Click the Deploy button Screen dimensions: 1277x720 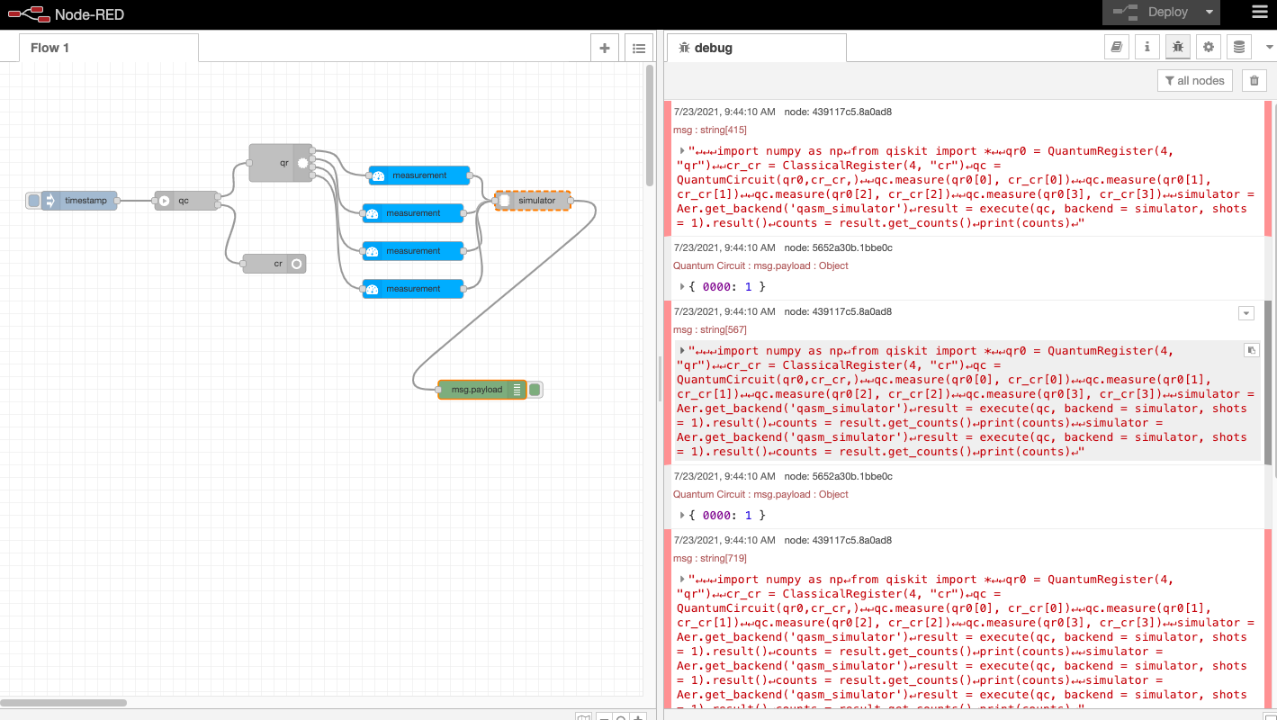click(1161, 13)
